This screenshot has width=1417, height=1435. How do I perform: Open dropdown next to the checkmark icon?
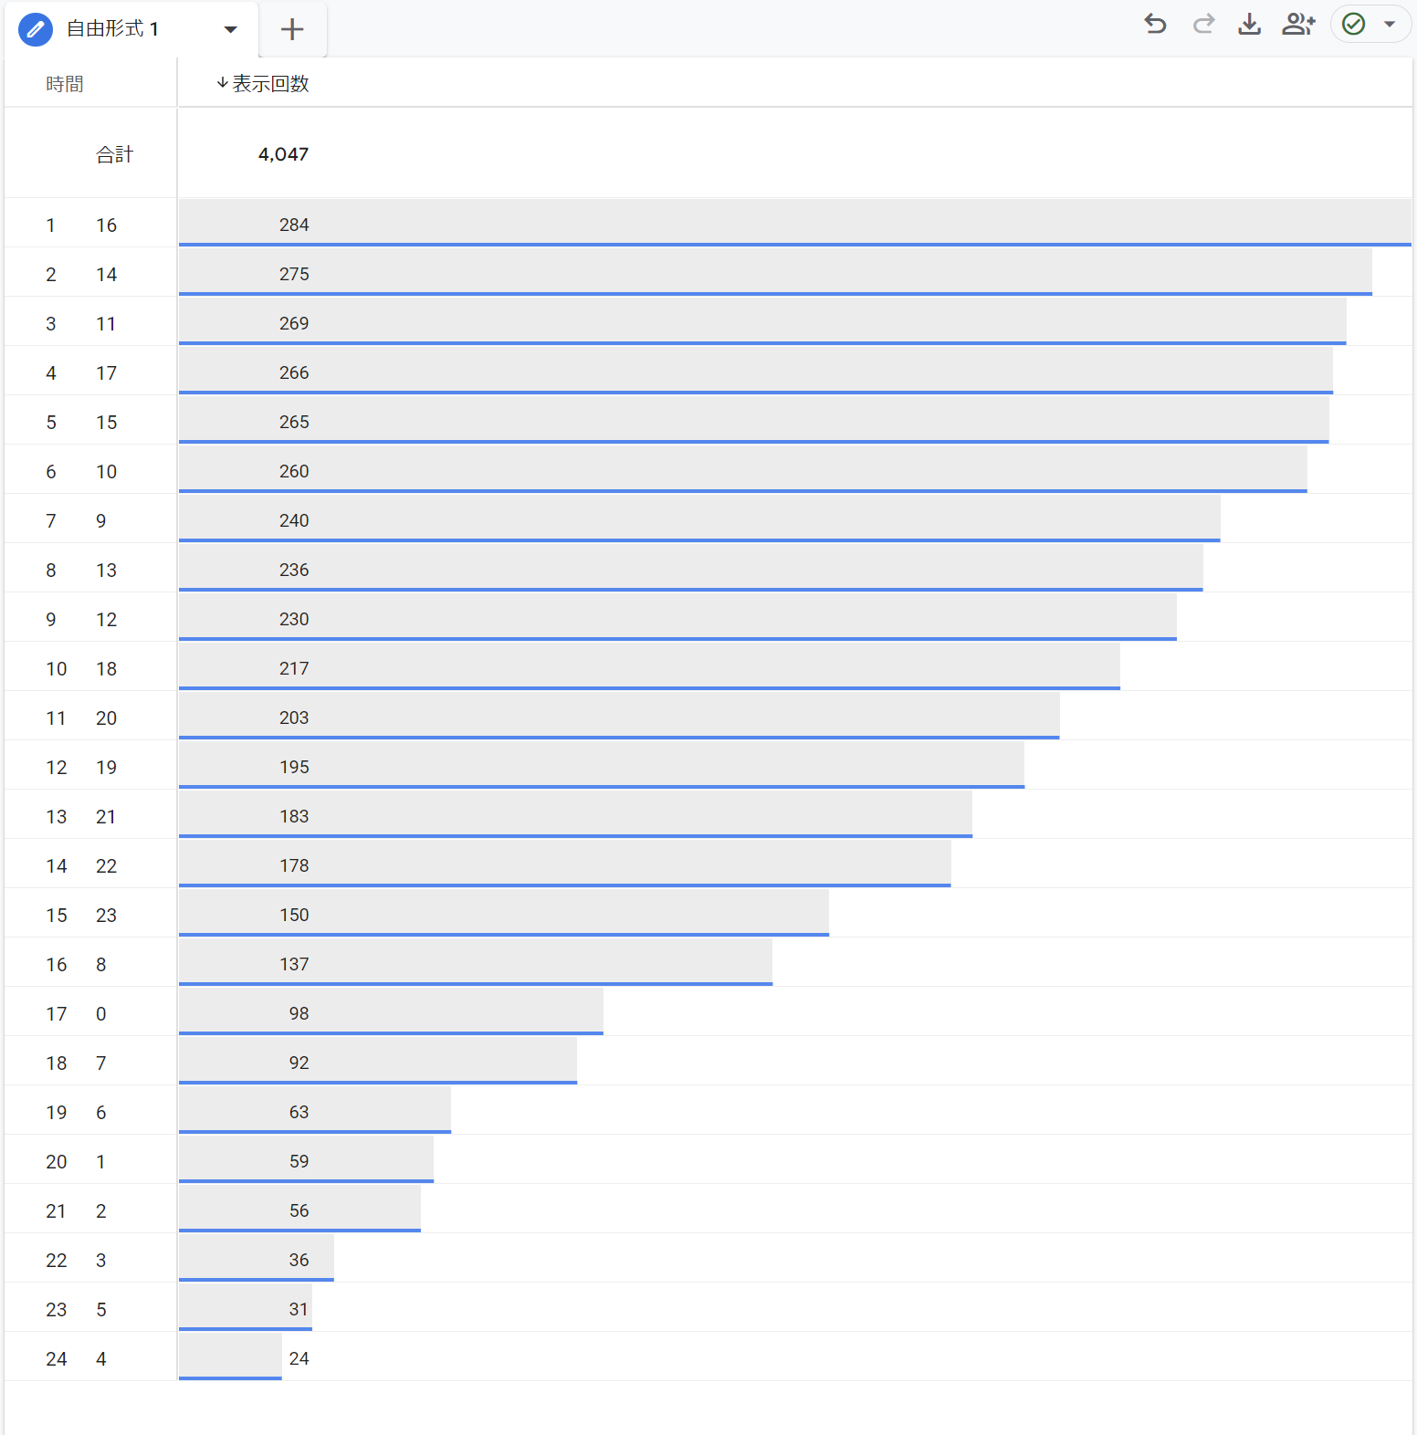(x=1390, y=24)
